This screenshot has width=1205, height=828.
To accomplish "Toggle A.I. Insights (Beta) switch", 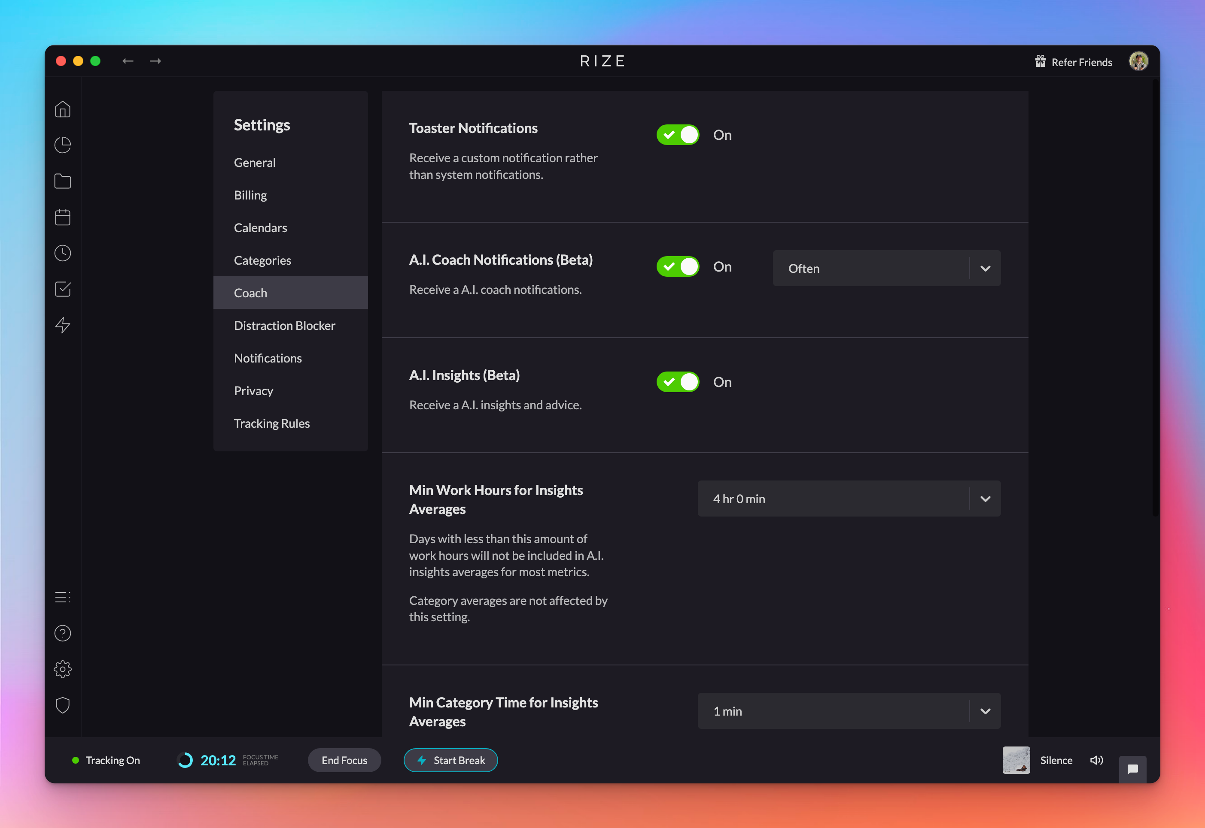I will pos(678,382).
